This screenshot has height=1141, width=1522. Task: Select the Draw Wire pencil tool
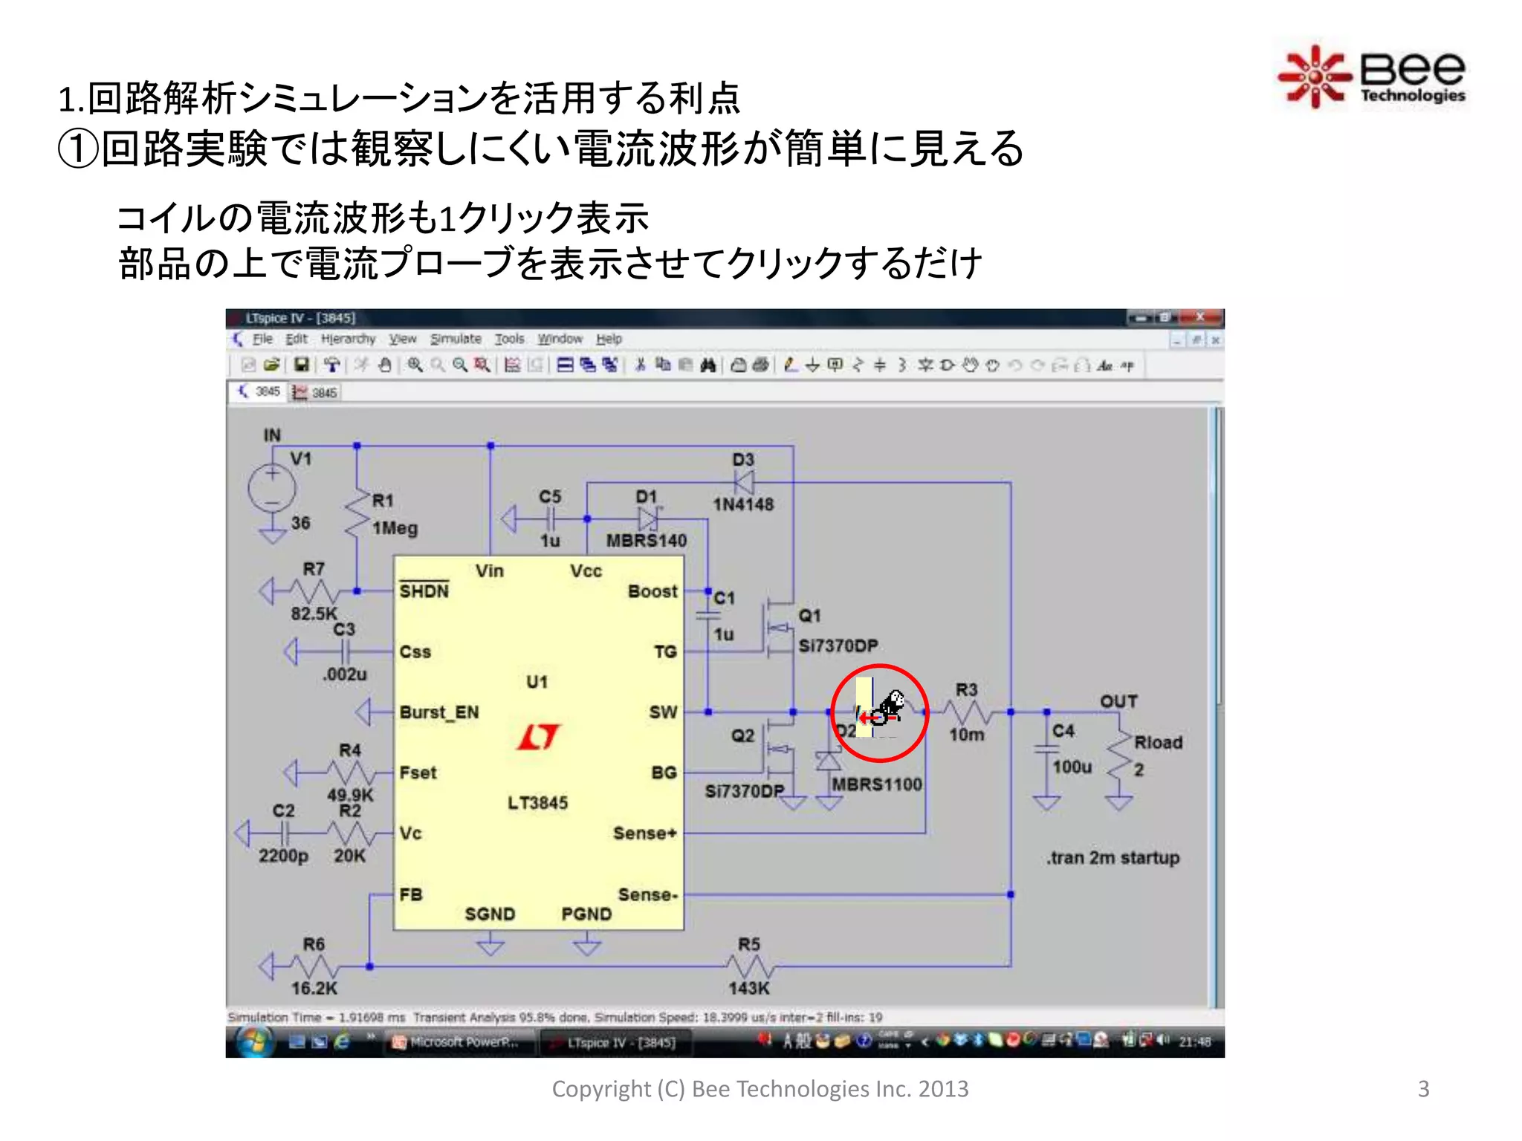coord(791,365)
